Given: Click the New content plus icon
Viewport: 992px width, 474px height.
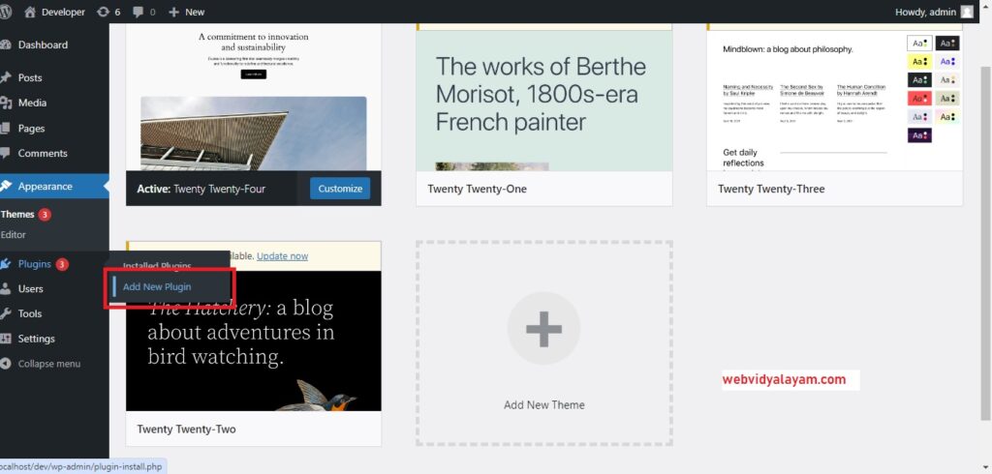Looking at the screenshot, I should click(174, 12).
